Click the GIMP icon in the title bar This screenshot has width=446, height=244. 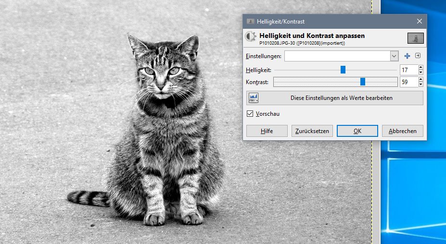click(x=250, y=22)
